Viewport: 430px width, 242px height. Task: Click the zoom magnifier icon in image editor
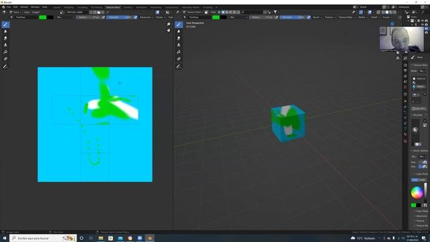coord(169,24)
